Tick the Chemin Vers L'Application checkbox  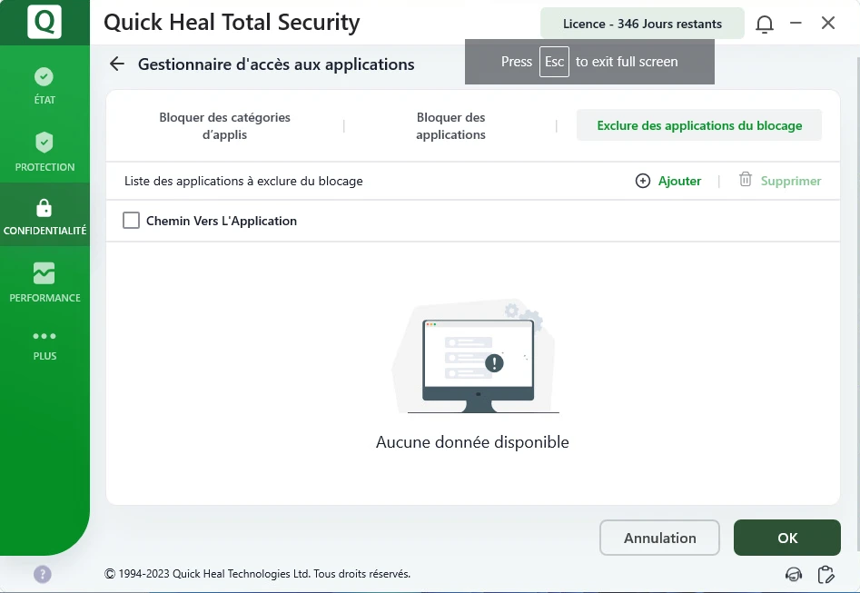pyautogui.click(x=132, y=221)
